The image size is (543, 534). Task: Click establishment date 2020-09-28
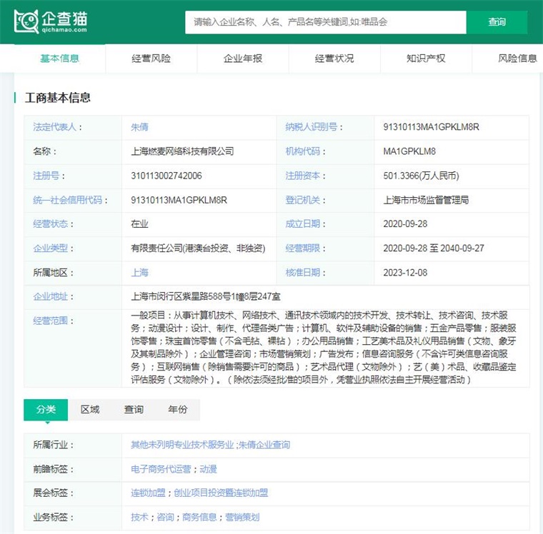point(405,224)
